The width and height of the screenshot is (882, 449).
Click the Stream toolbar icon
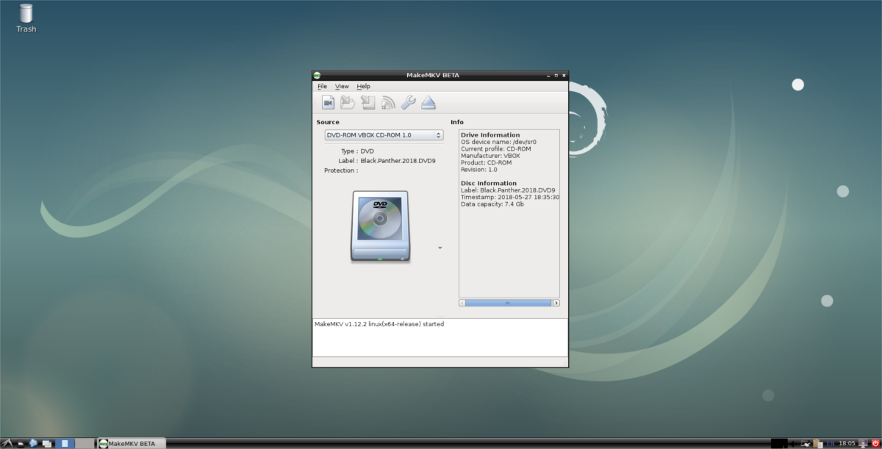click(388, 103)
